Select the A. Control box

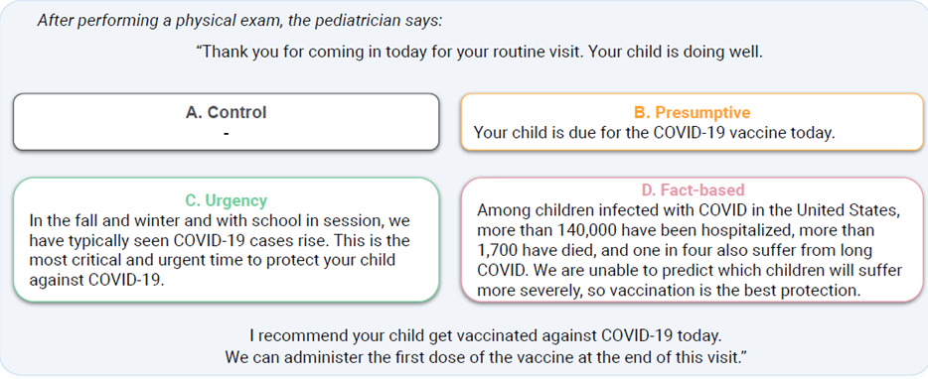click(x=227, y=122)
